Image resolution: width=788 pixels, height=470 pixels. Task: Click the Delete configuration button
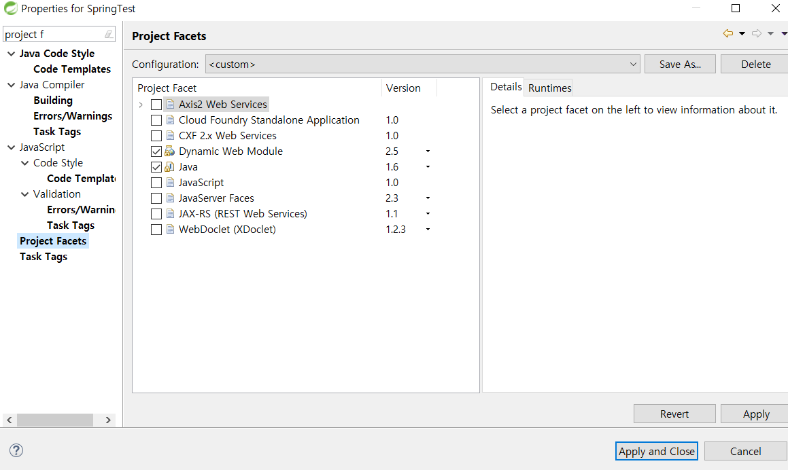coord(755,65)
